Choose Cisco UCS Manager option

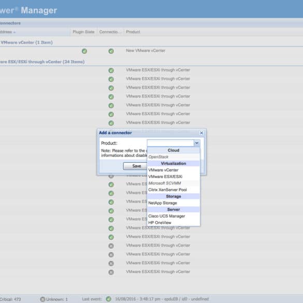[174, 216]
